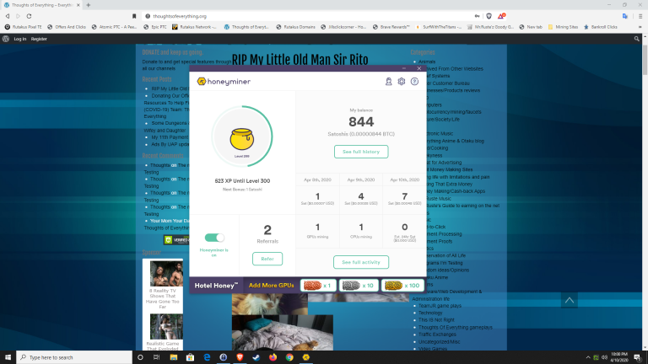Click Apr 9th, 2020 column header
Viewport: 648px width, 364px height.
pos(361,179)
